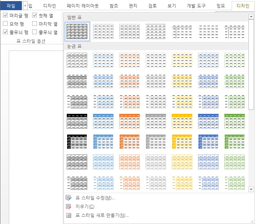Open the 파일 tab
This screenshot has height=224, width=255.
coord(11,6)
